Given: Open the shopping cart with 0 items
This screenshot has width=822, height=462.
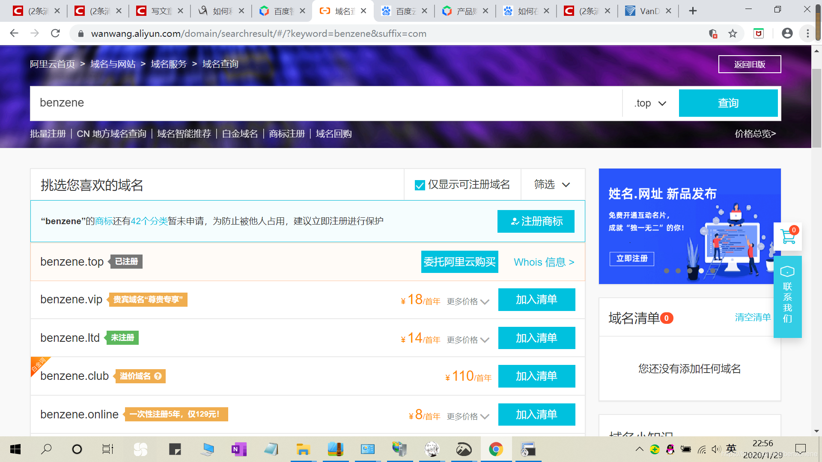Looking at the screenshot, I should [x=788, y=237].
